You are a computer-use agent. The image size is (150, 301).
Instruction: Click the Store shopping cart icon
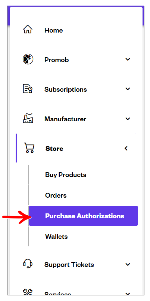[x=29, y=148]
